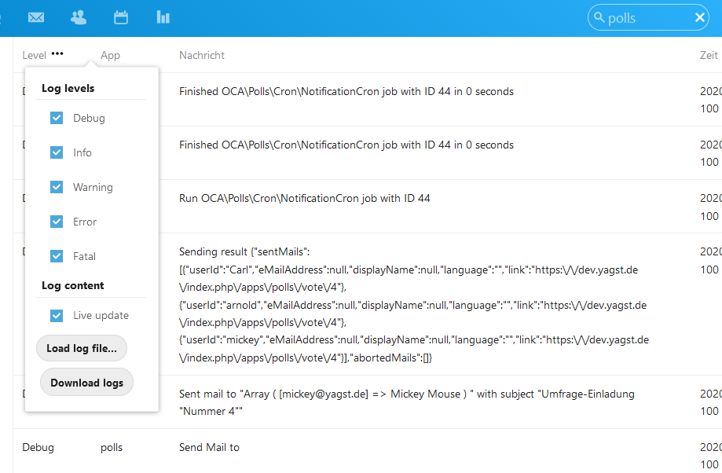
Task: Click the Debug level cell in last row
Action: click(x=38, y=448)
